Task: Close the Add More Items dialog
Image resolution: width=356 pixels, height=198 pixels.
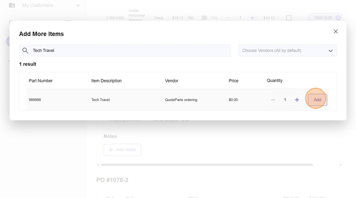Action: [x=335, y=32]
